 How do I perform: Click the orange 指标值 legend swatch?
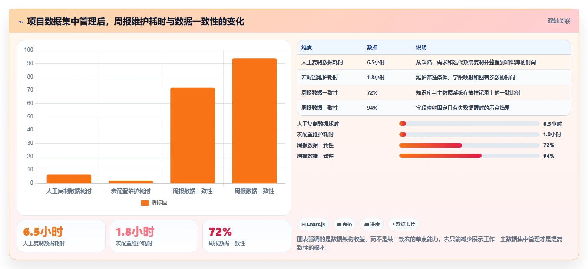click(x=145, y=203)
